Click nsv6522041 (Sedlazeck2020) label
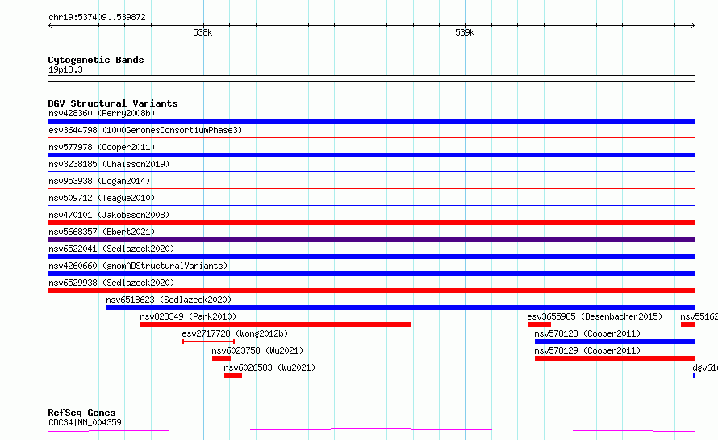Image resolution: width=718 pixels, height=440 pixels. pos(111,249)
